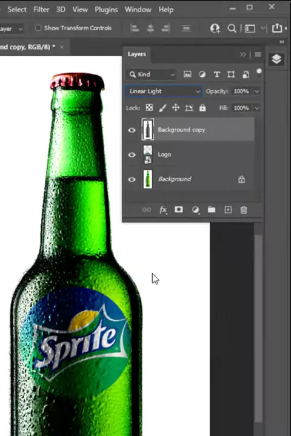Screen dimensions: 291x436
Task: Open the Opacity slider dropdown arrow
Action: pos(257,91)
